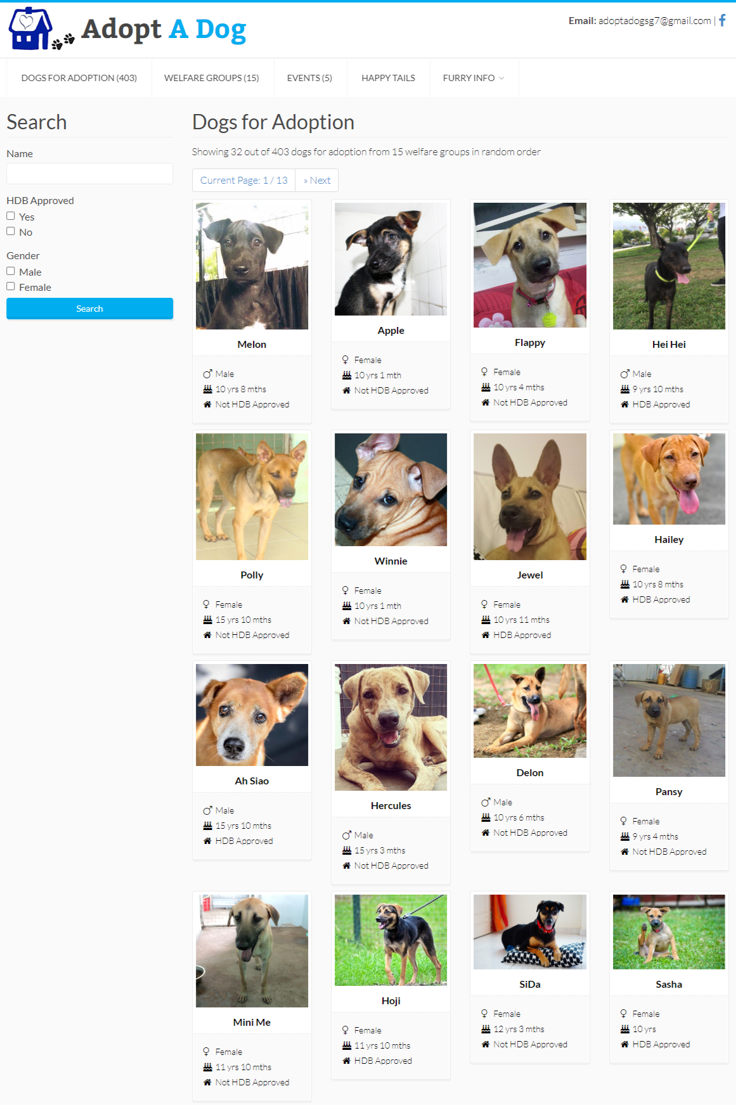The width and height of the screenshot is (736, 1105).
Task: Click the Facebook icon in the header
Action: (x=722, y=20)
